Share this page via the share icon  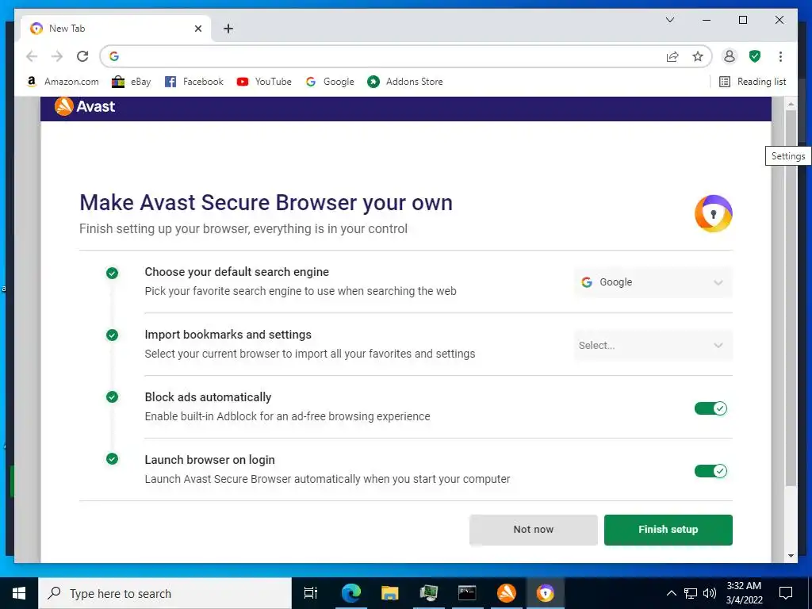(x=672, y=56)
